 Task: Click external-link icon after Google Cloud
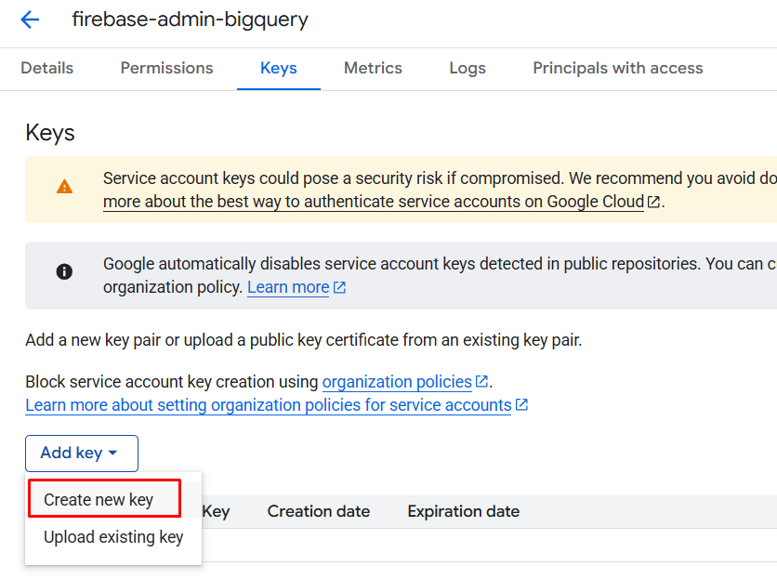pyautogui.click(x=653, y=202)
